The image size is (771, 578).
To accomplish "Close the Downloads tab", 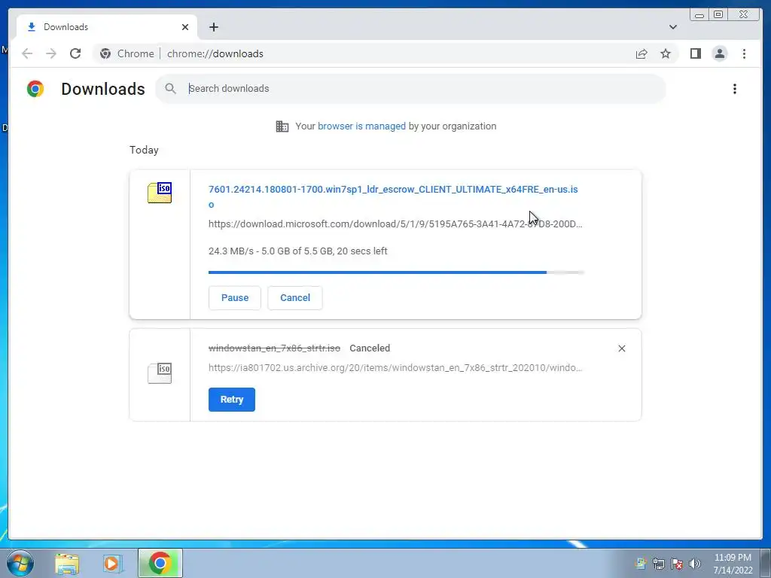I will pos(185,27).
